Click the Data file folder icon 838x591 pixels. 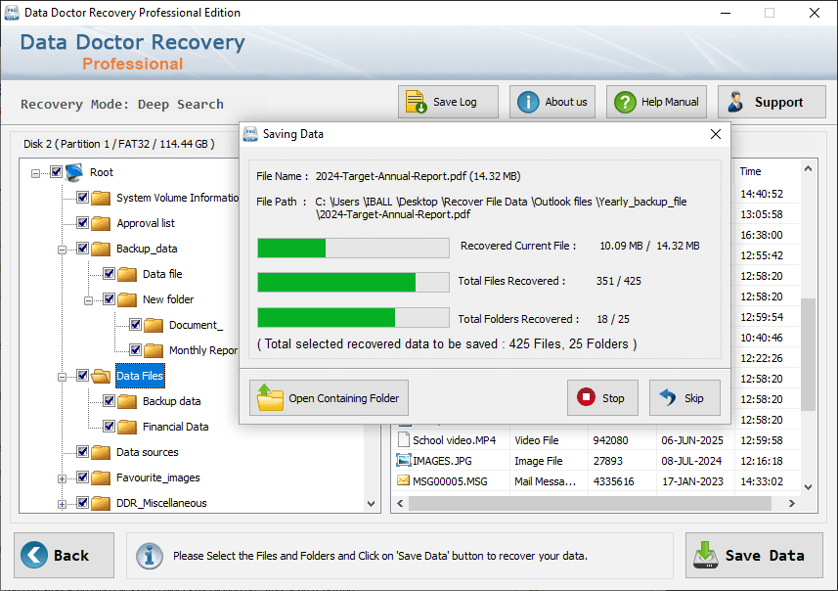127,274
